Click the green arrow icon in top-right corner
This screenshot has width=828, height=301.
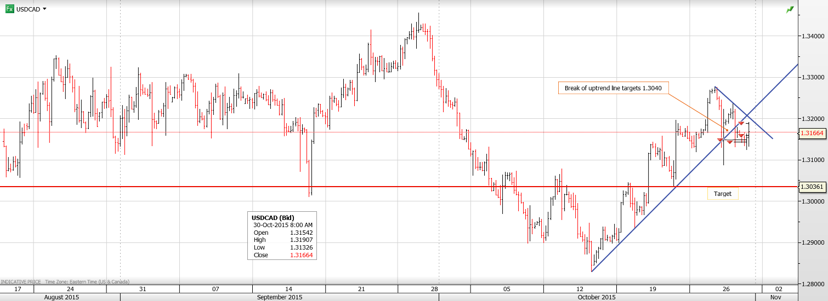tap(790, 9)
